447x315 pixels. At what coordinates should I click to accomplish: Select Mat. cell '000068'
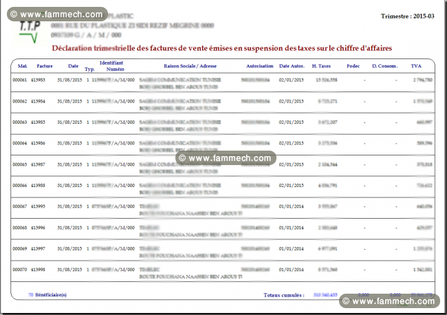point(20,228)
